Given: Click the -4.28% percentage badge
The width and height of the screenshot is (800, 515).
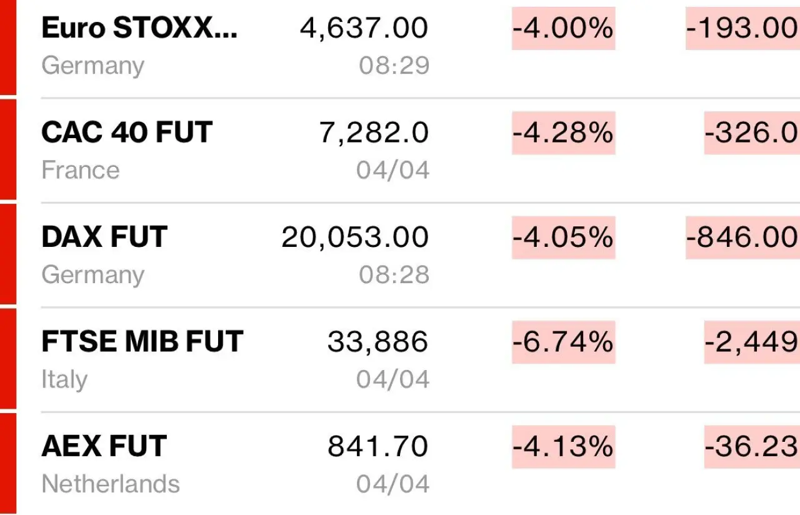Looking at the screenshot, I should coord(563,132).
